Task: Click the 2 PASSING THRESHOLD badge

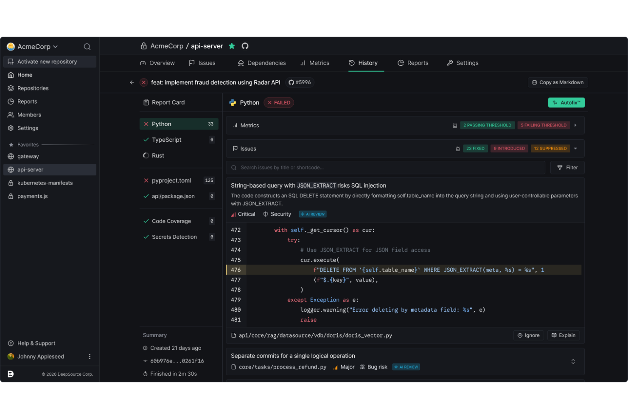Action: coord(487,125)
